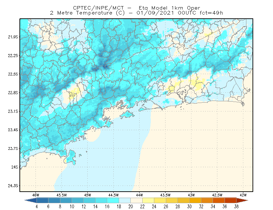Click the 24S latitude axis label

coord(15,167)
